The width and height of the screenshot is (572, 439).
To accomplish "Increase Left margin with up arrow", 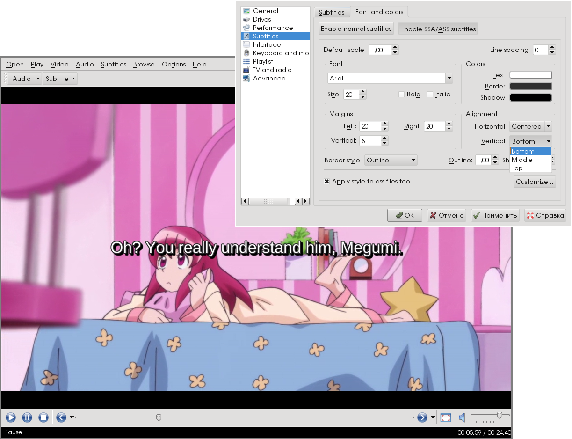I will point(384,124).
